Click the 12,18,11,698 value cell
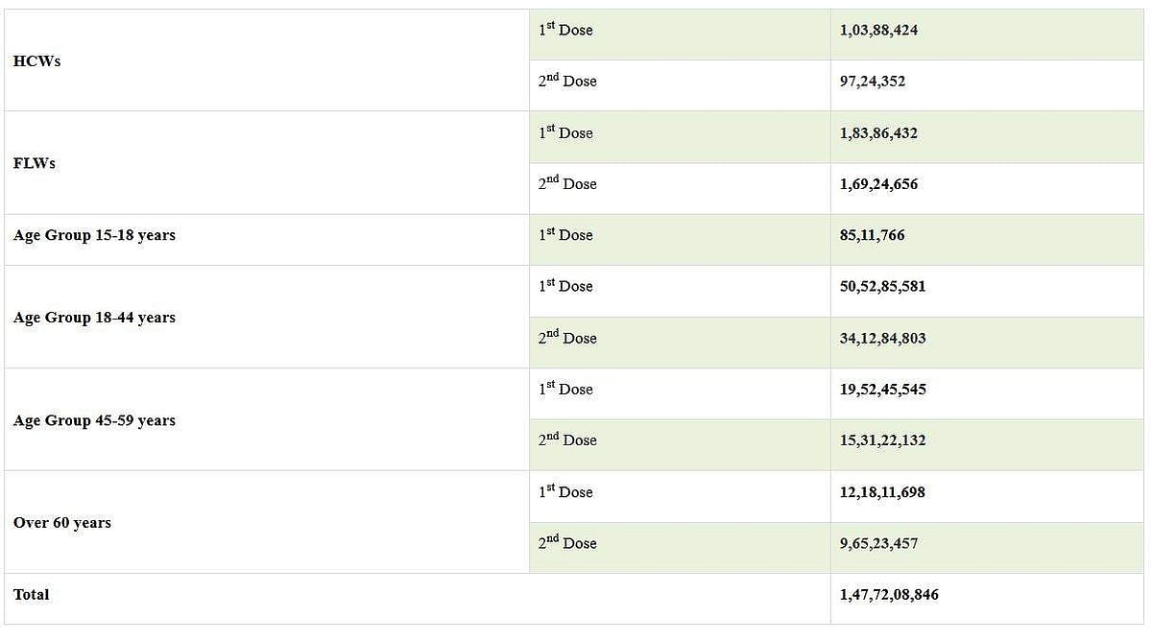The image size is (1152, 641). [882, 492]
